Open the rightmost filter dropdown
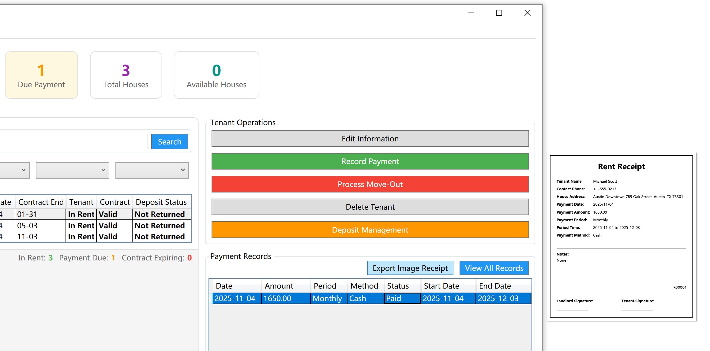The width and height of the screenshot is (710, 351). [x=152, y=170]
